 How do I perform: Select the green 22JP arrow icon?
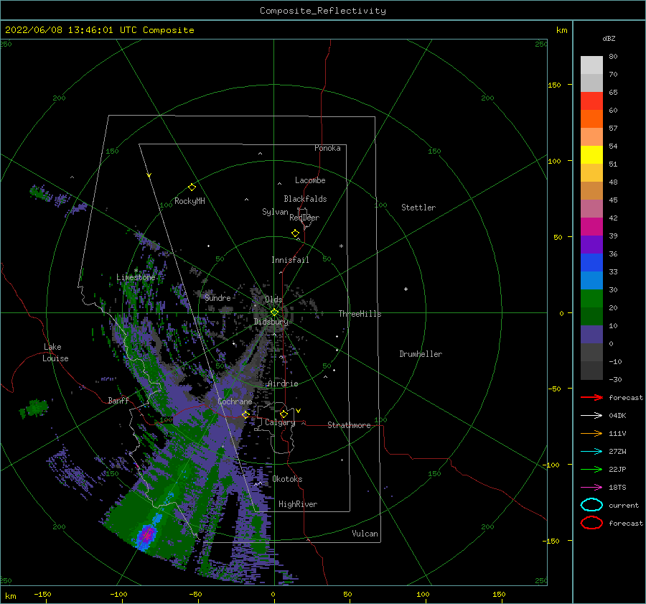(x=591, y=469)
